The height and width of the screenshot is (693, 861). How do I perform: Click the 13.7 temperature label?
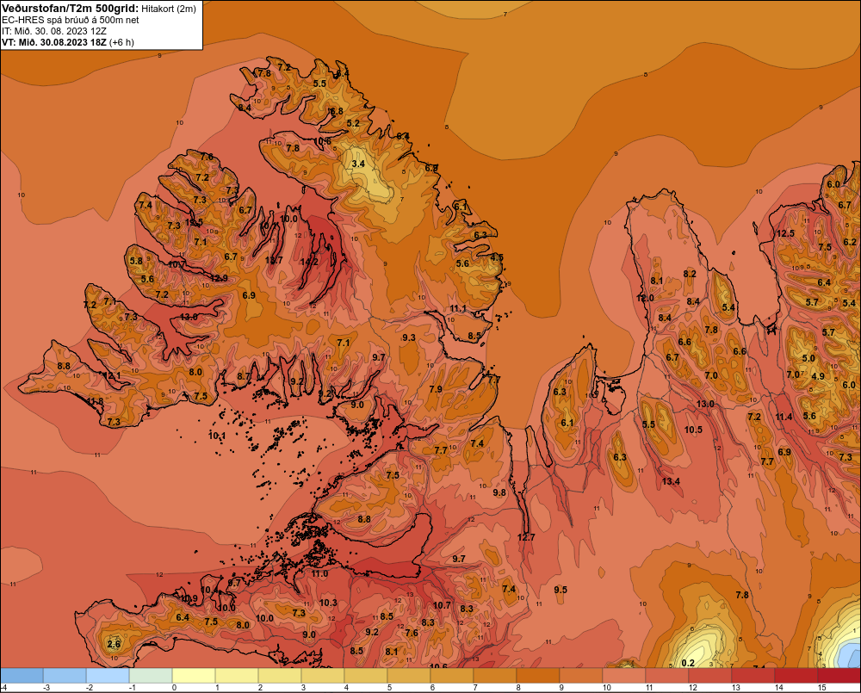coord(274,260)
